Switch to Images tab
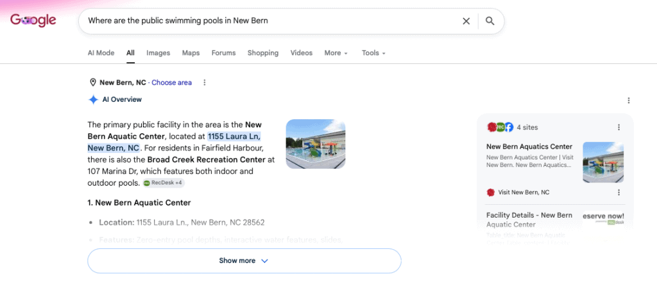This screenshot has height=281, width=657. (158, 53)
